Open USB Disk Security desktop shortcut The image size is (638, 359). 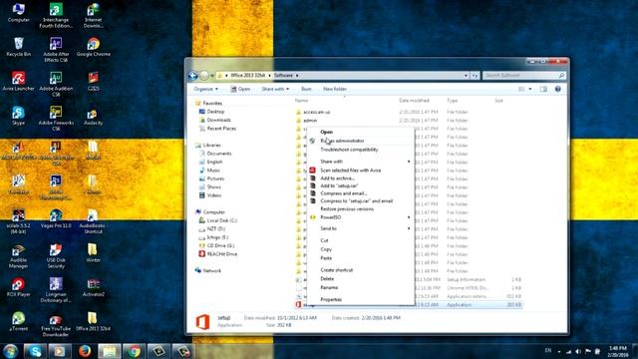click(56, 256)
